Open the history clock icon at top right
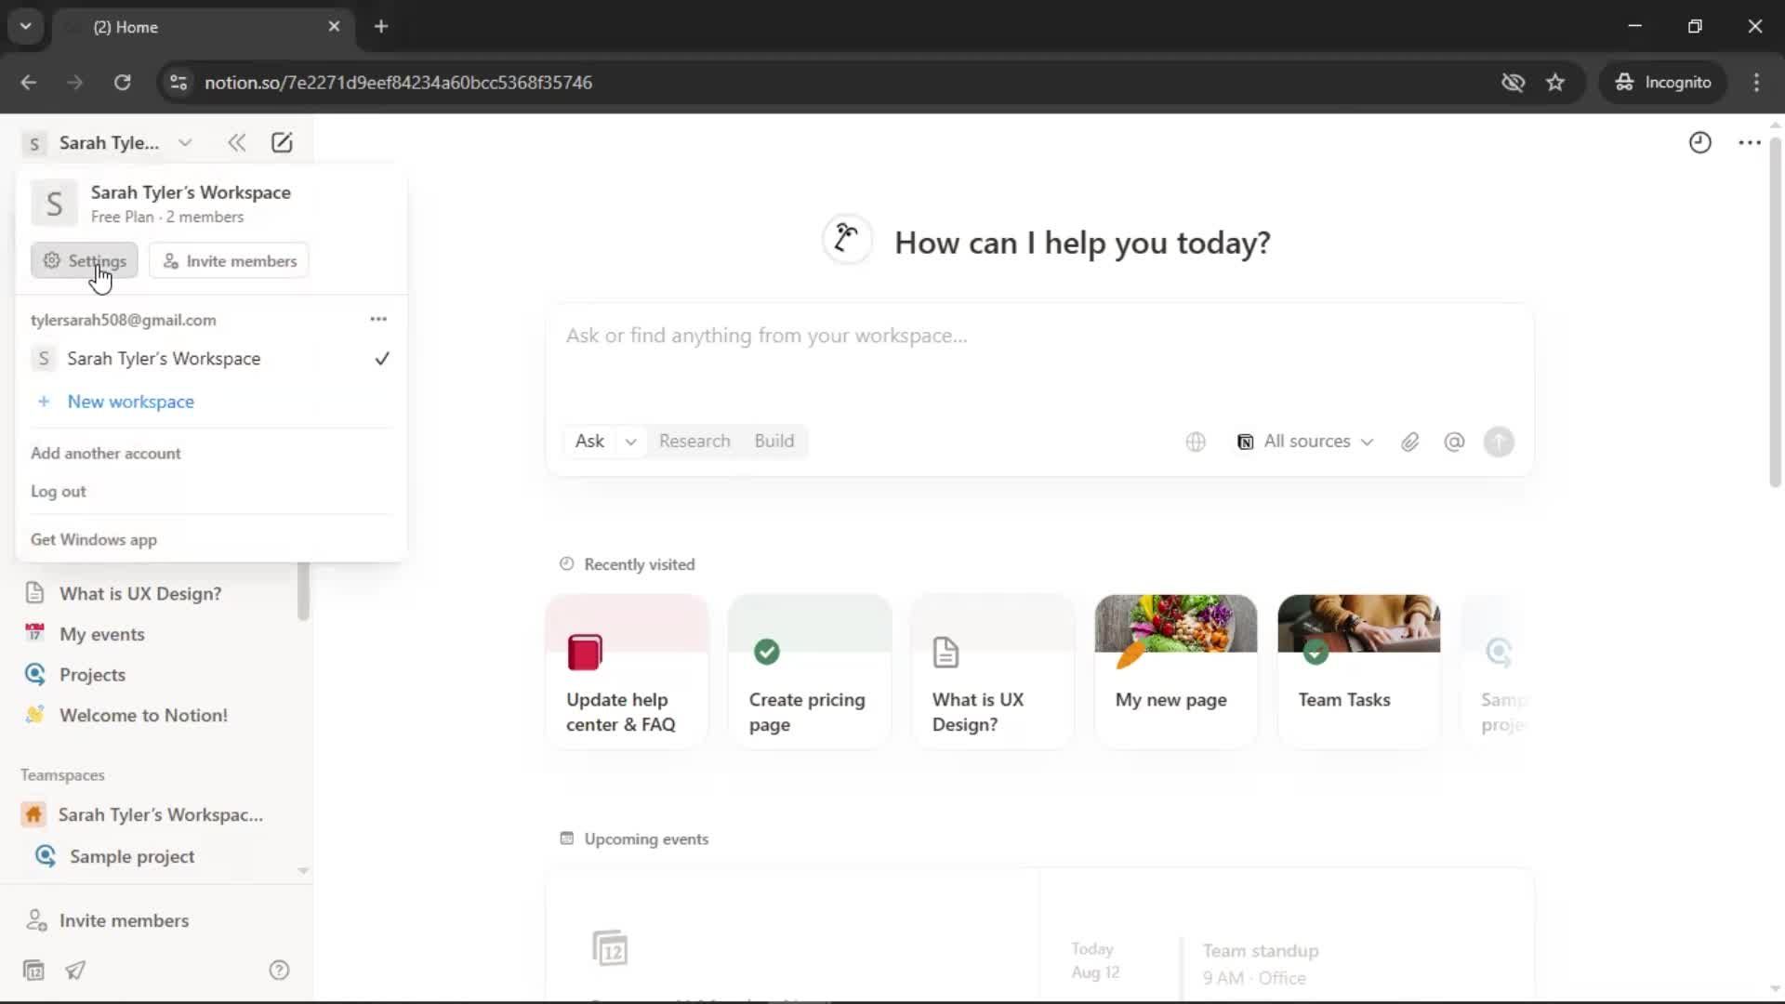 [x=1699, y=142]
